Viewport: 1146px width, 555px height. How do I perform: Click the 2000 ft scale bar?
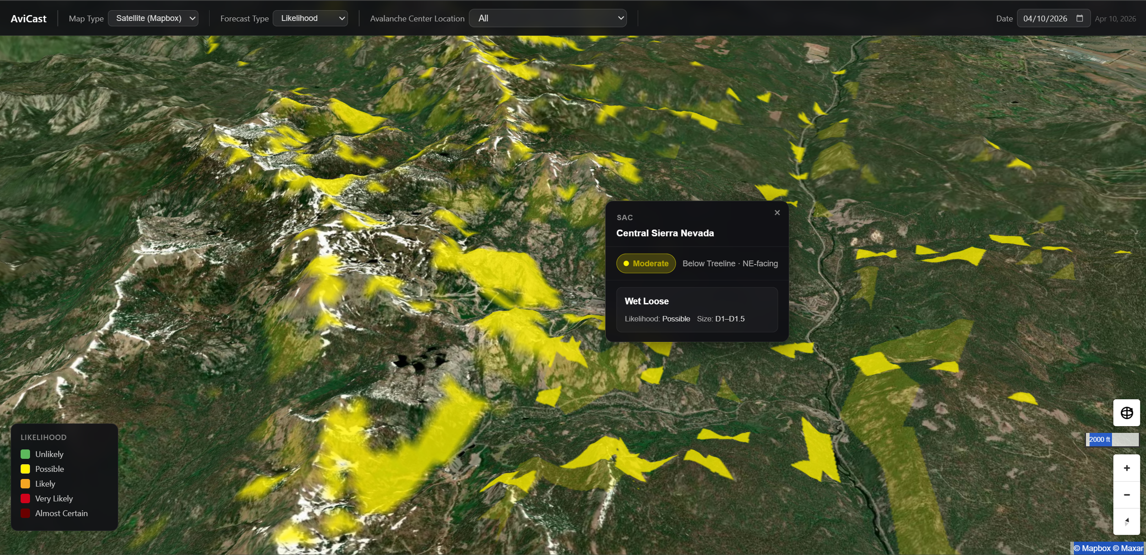[x=1112, y=440]
